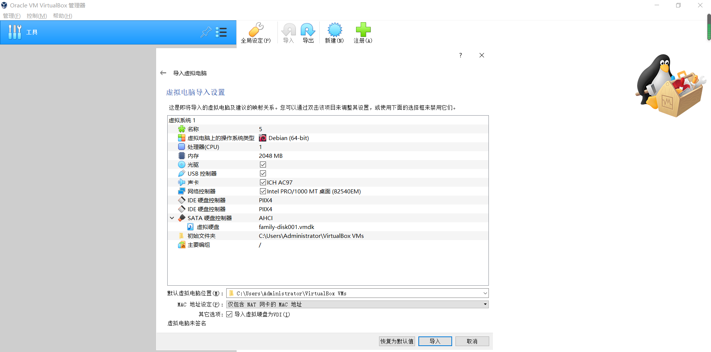Image resolution: width=711 pixels, height=352 pixels.
Task: Click the Tools (工具) wrench icon
Action: 15,32
